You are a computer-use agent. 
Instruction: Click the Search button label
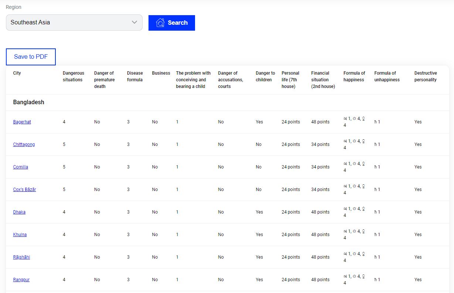coord(178,23)
